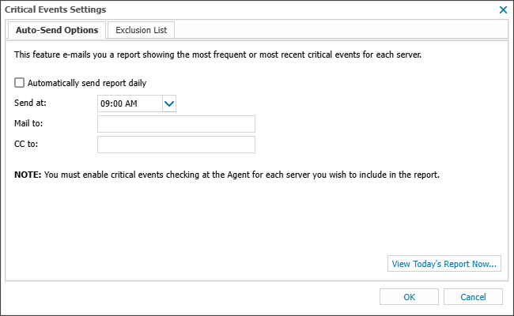Switch to the Auto-Send Options tab
Screen dimensions: 514x316
coord(56,30)
